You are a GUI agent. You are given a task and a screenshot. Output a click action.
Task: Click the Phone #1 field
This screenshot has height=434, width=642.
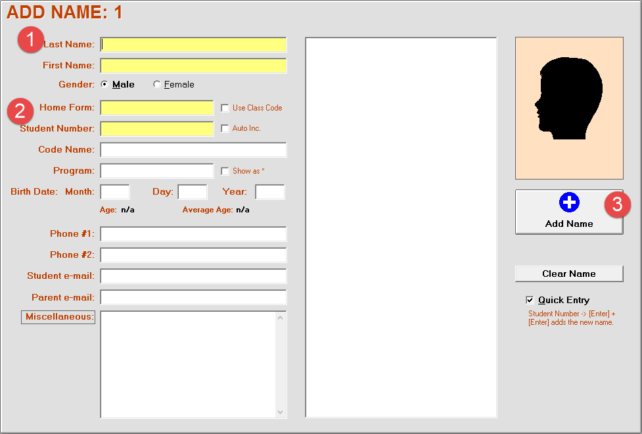193,234
